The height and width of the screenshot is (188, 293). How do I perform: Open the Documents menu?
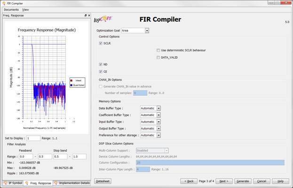(11, 10)
